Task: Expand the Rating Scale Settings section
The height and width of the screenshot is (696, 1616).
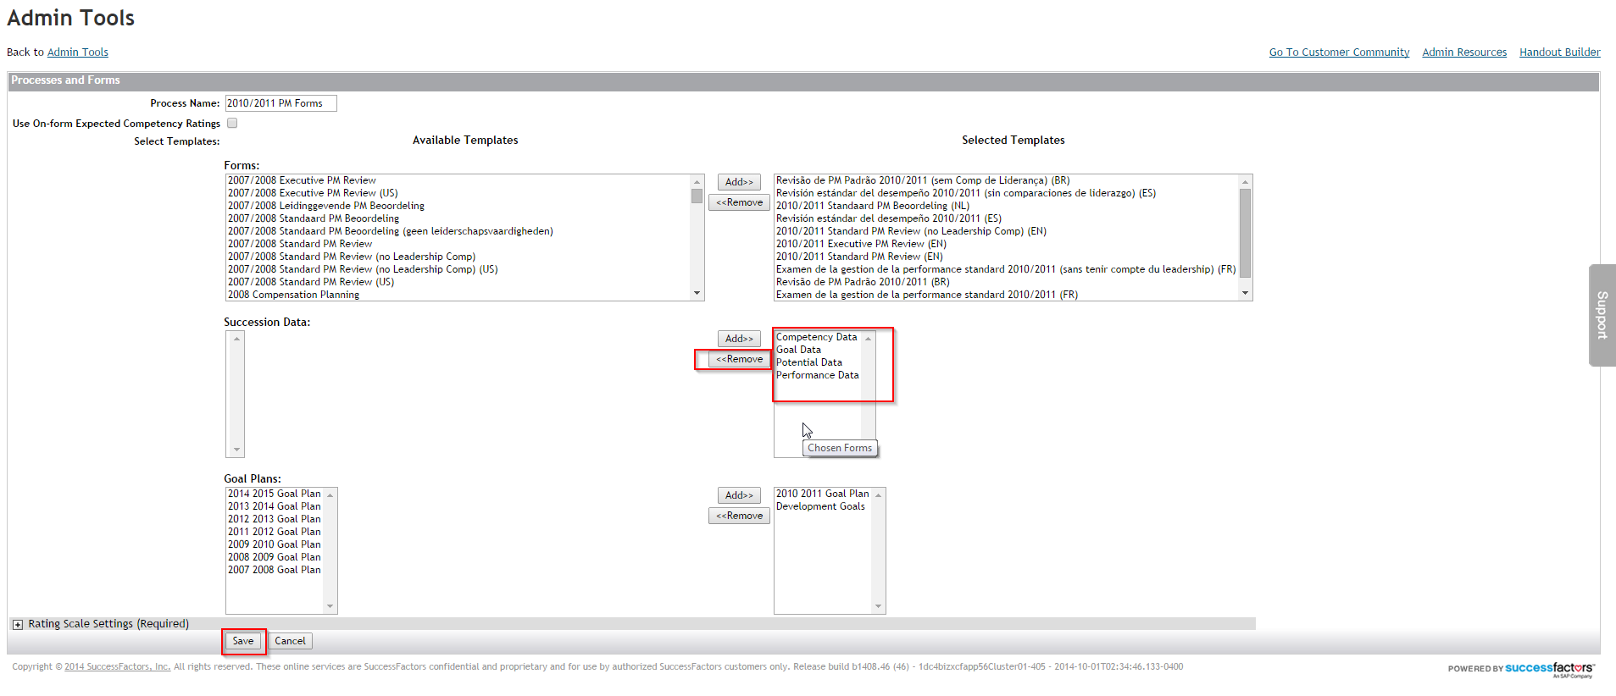Action: [x=17, y=625]
